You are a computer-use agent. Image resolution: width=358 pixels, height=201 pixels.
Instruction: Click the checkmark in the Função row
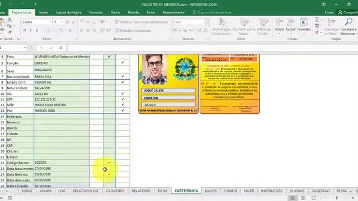[x=123, y=62]
